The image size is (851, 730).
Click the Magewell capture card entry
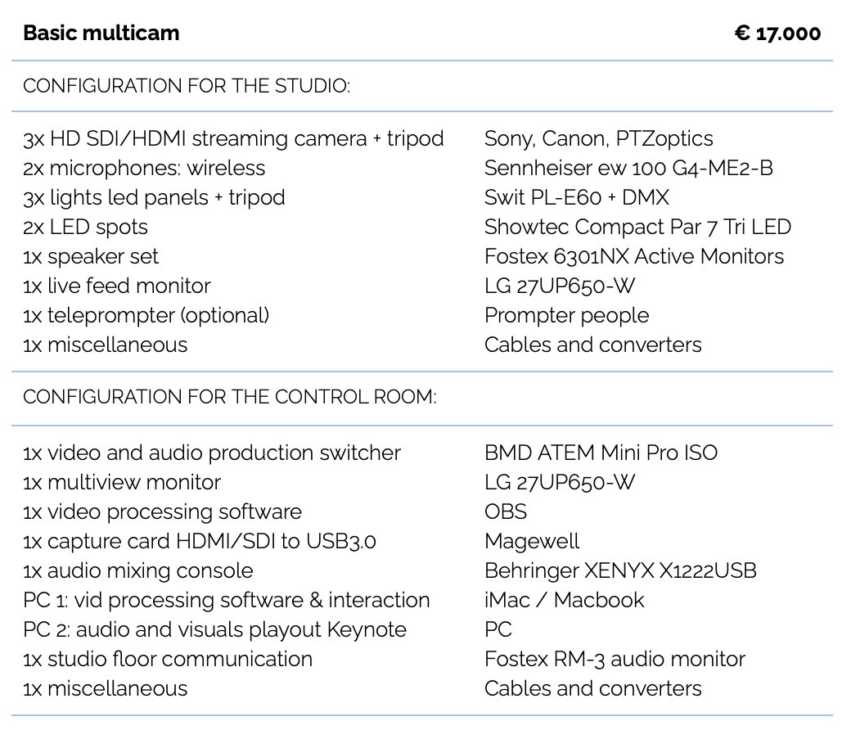(x=532, y=541)
